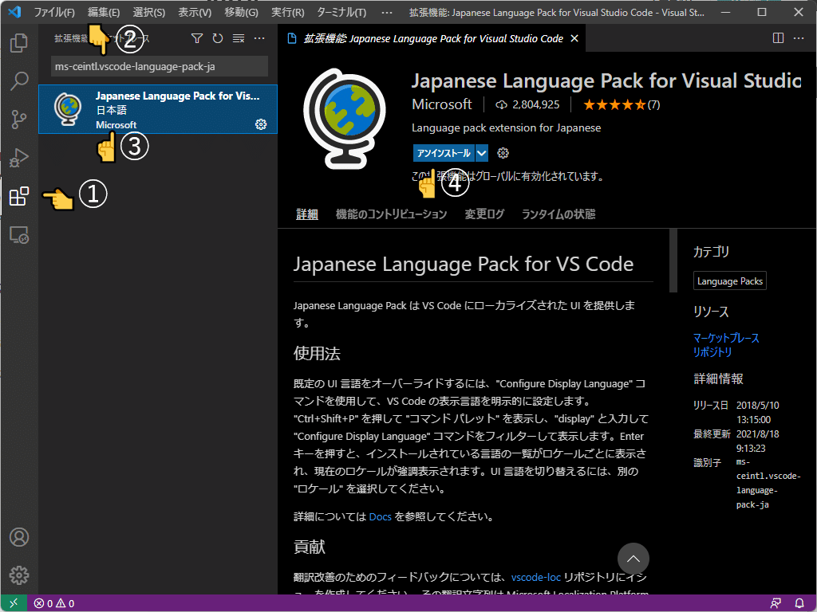Open editor more actions menu
The height and width of the screenshot is (612, 817).
point(799,38)
